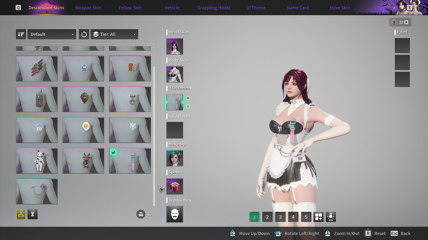Select the blue emblem chest attachment
Image resolution: width=428 pixels, height=240 pixels.
point(84,68)
